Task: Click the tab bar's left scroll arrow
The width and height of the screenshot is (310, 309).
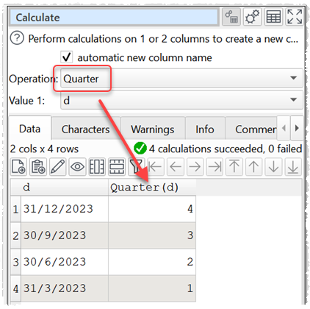Action: click(284, 128)
